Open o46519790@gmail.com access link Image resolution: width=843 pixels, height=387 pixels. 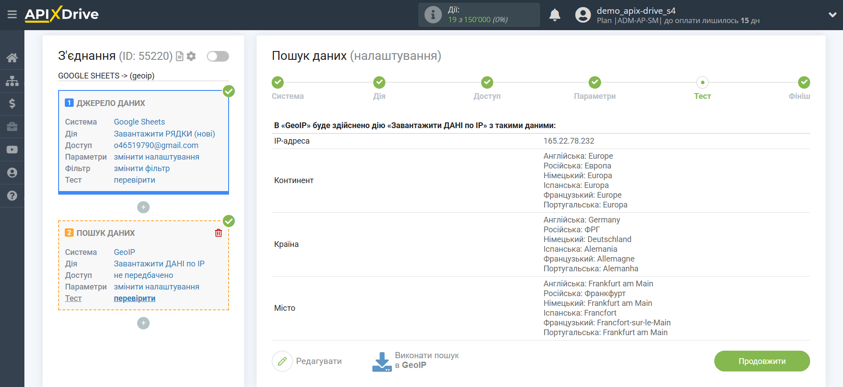click(x=156, y=145)
